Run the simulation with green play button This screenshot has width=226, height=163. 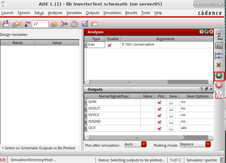[x=219, y=76]
